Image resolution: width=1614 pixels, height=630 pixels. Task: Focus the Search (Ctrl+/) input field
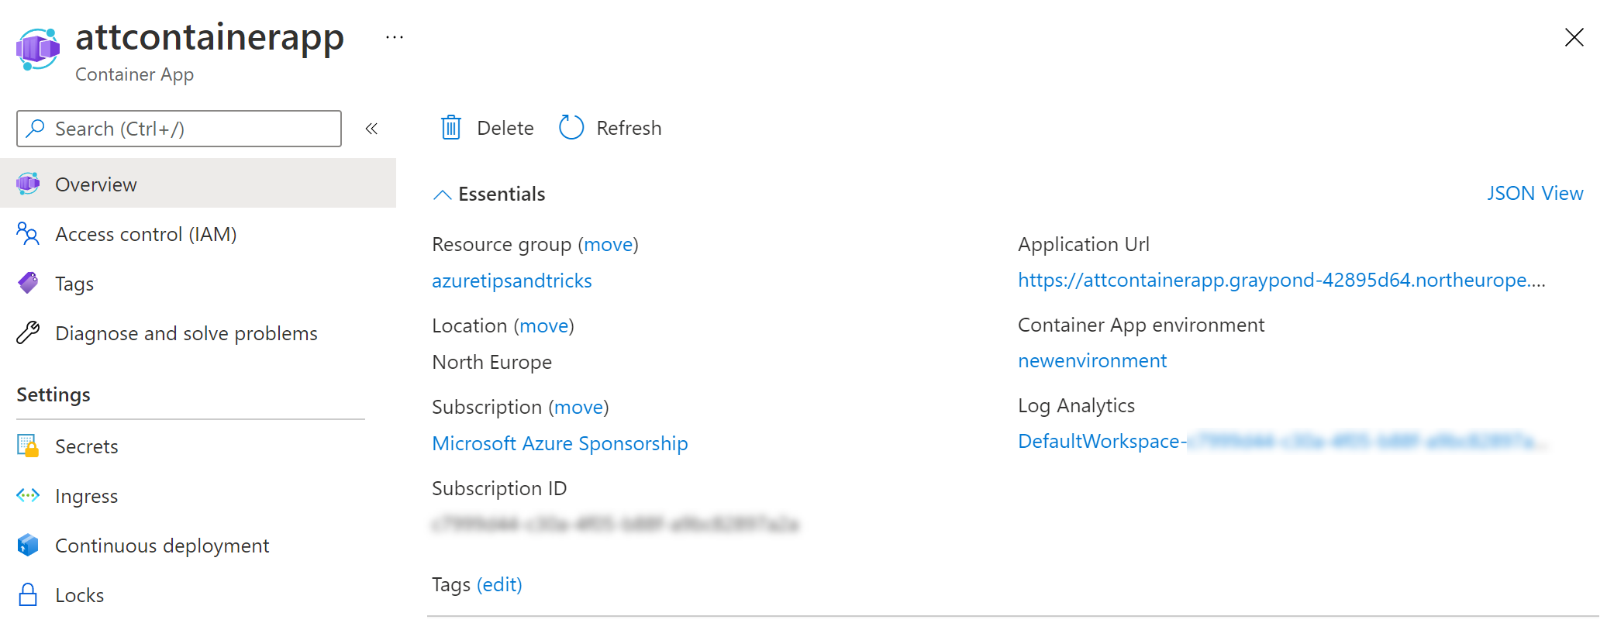179,129
